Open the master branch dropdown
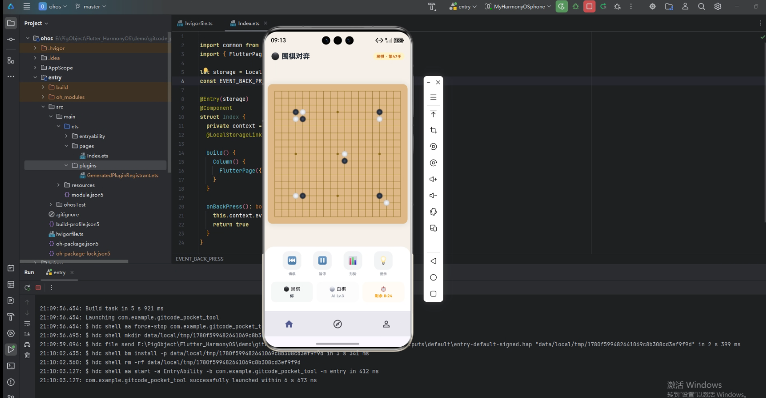 pos(91,6)
